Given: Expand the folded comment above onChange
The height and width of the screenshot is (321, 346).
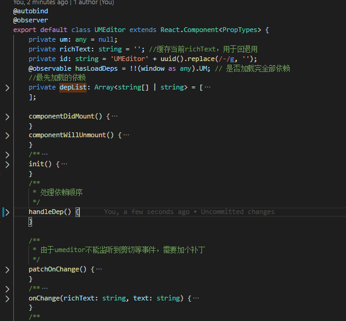Looking at the screenshot, I should click(7, 289).
